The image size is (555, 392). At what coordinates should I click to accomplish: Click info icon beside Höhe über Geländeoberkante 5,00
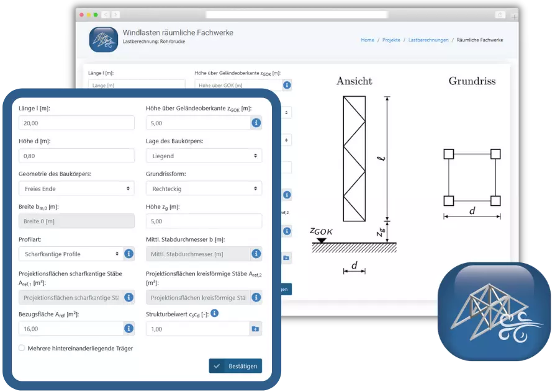[x=255, y=123]
